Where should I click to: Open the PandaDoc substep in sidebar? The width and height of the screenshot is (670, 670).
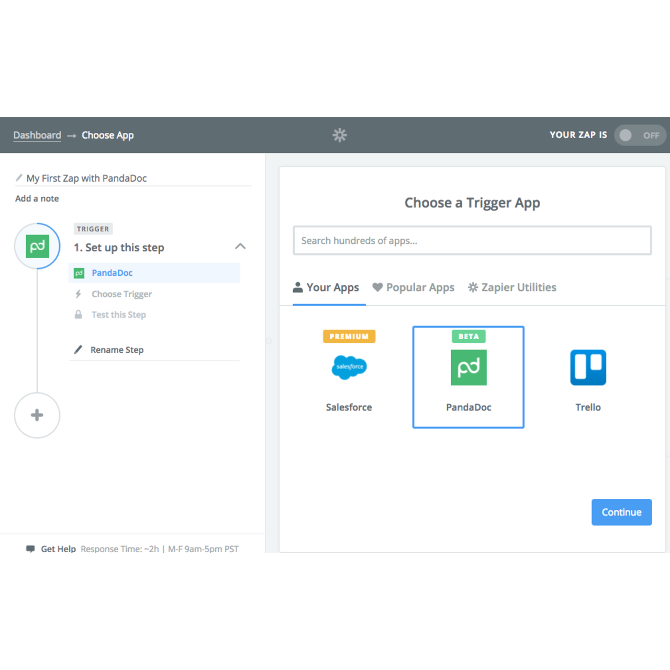112,273
